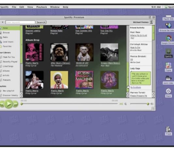The image size is (174, 150).
Task: Select the Roisin Machine album cover
Action: [x=84, y=80]
